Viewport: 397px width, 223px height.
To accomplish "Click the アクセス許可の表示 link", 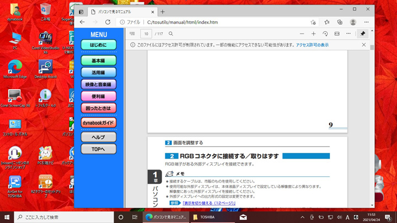I will point(312,45).
